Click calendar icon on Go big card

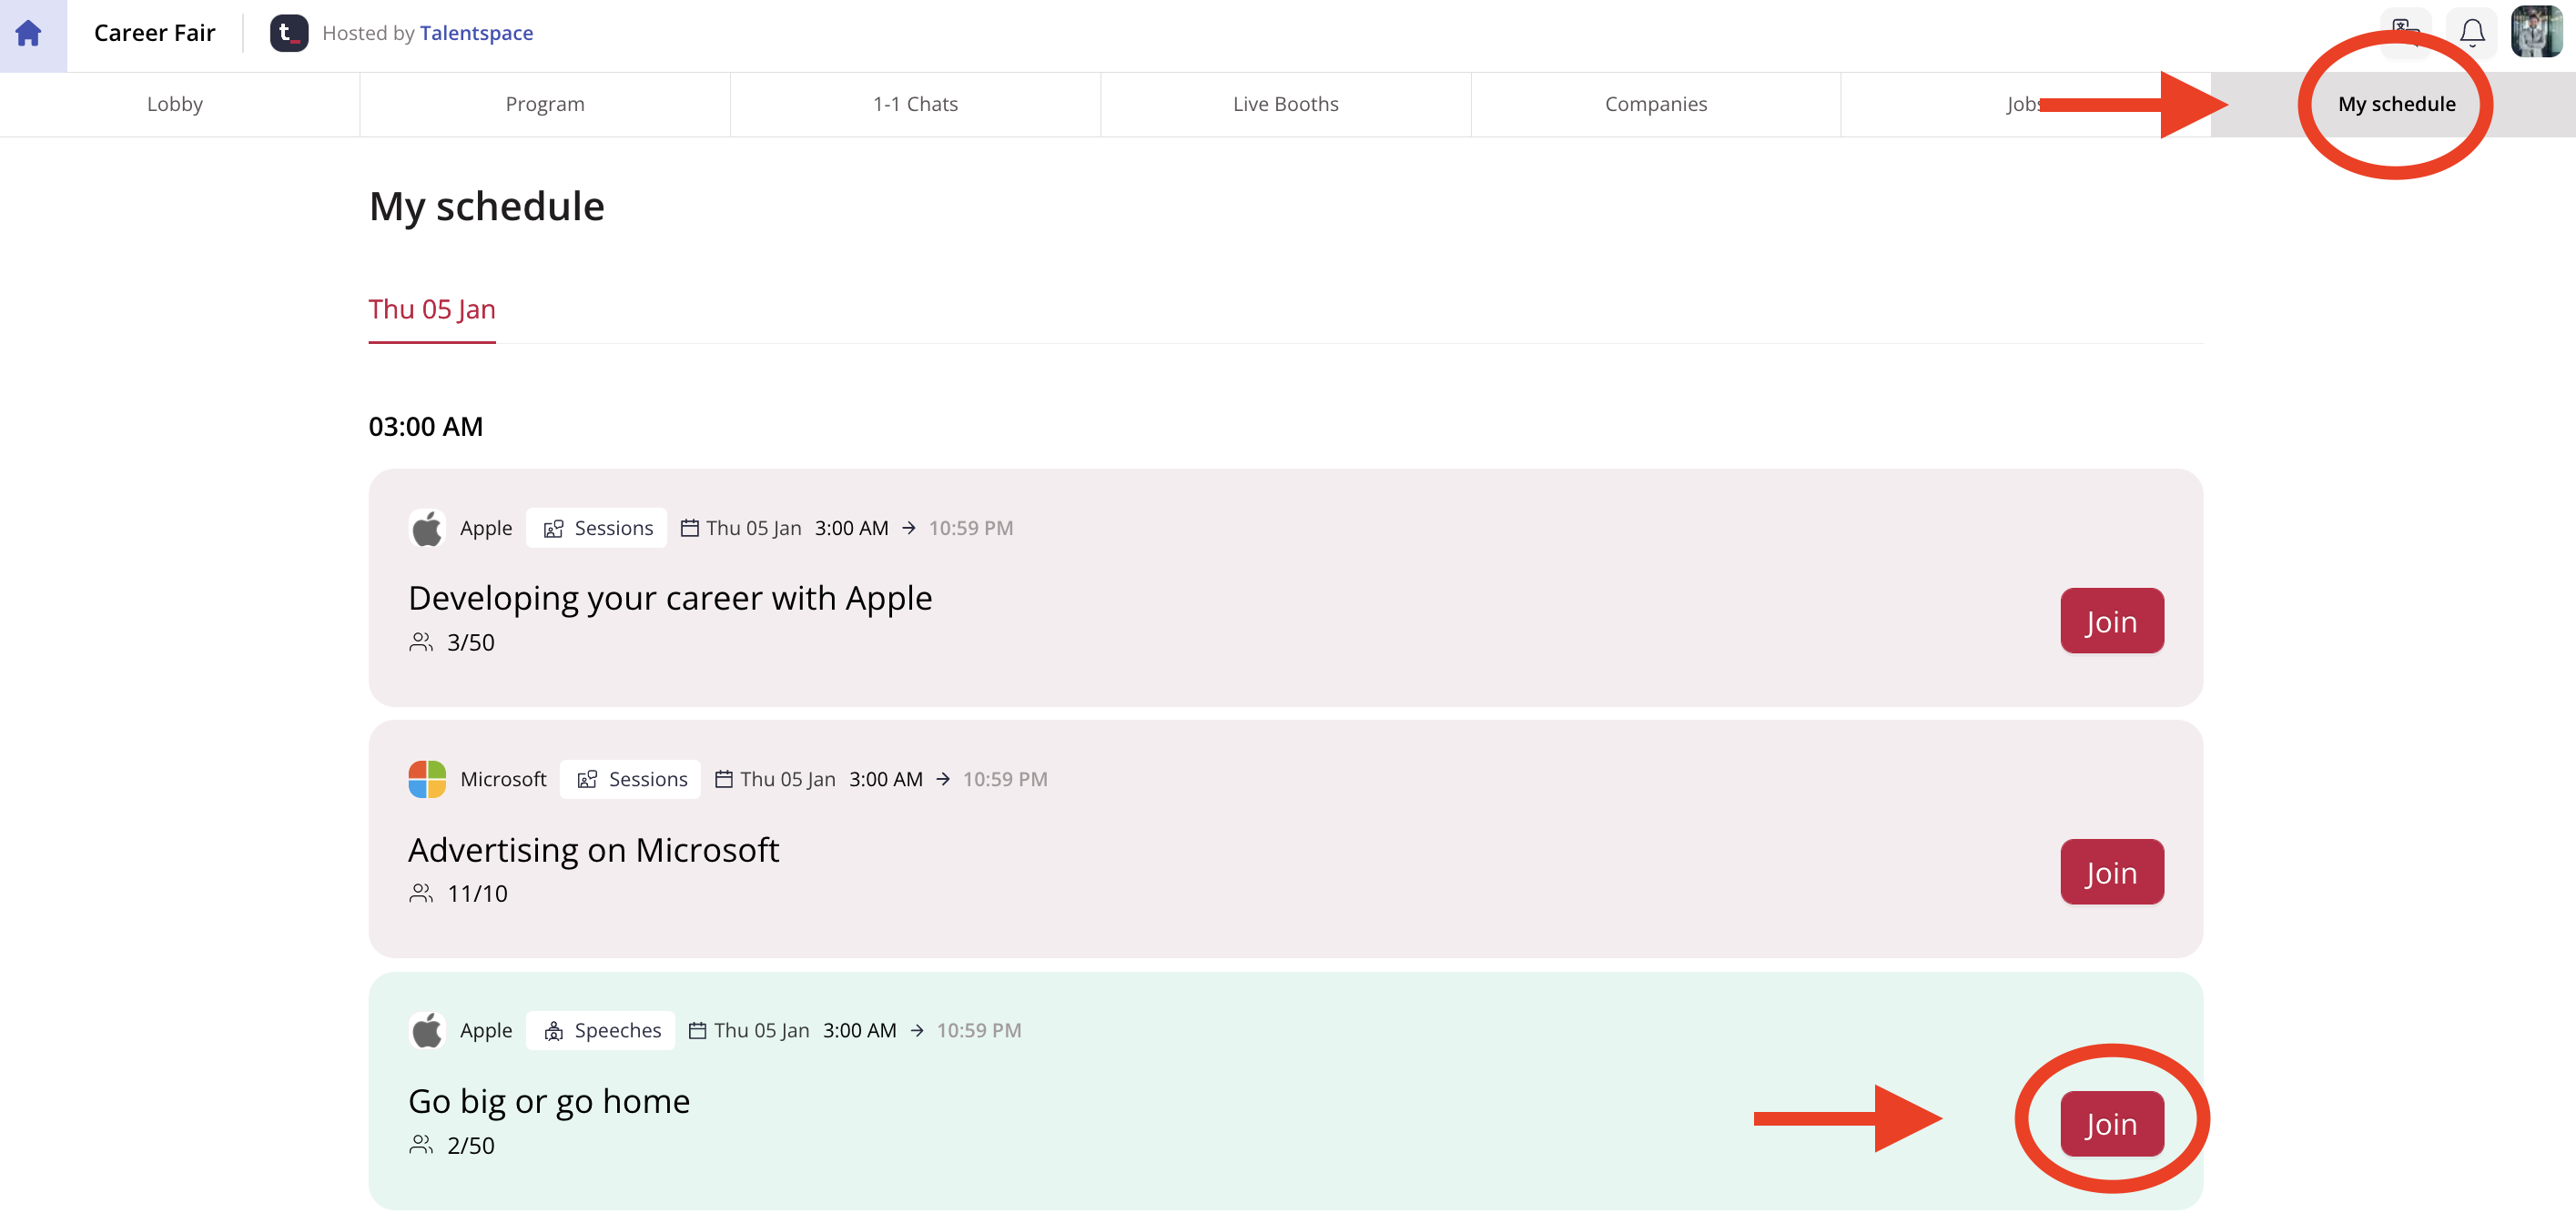tap(698, 1030)
